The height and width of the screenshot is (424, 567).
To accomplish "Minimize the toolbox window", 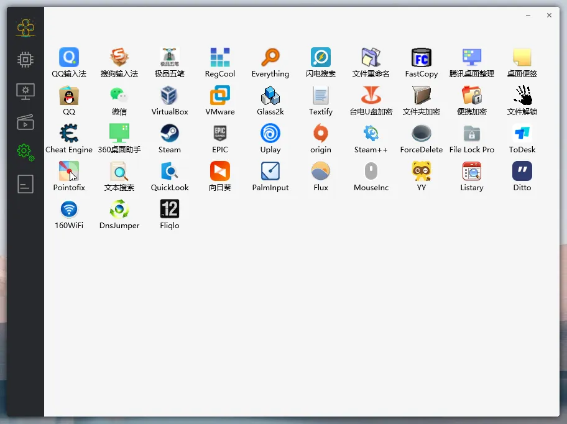I will tap(528, 15).
